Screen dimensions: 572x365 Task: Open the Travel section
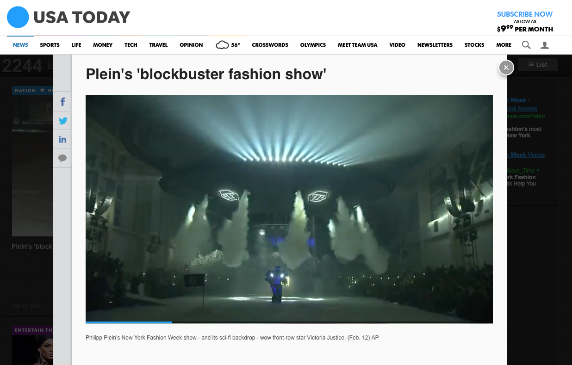click(158, 45)
